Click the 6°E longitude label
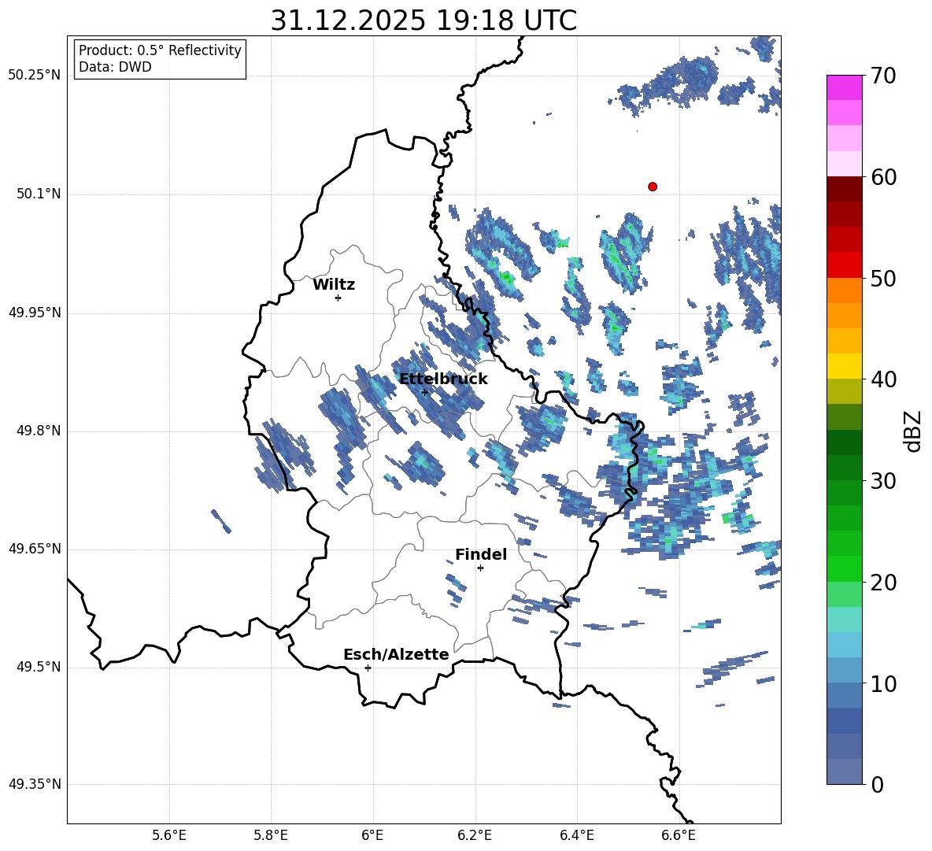 (372, 835)
